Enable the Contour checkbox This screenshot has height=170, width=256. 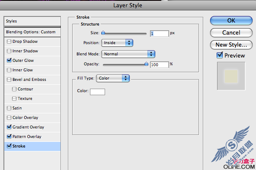click(14, 89)
